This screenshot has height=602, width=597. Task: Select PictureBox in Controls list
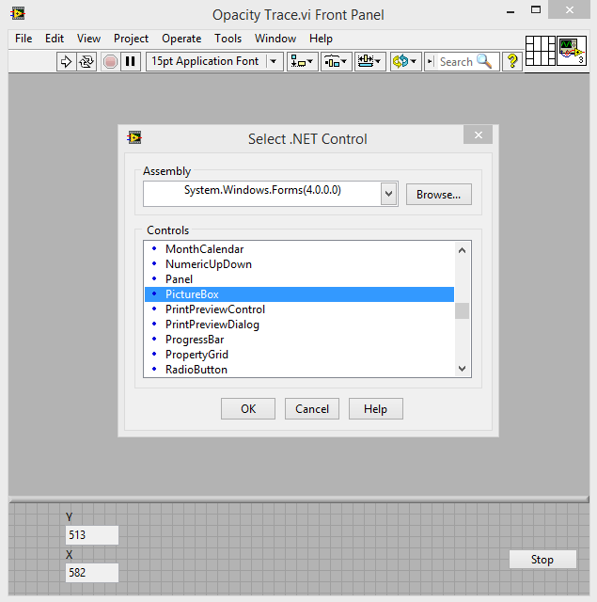(299, 294)
